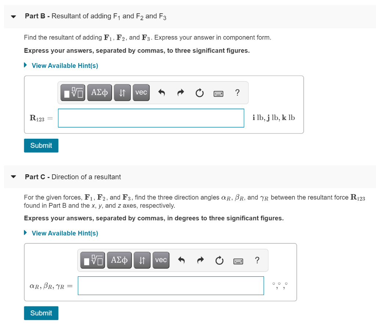Click the Part C - Direction header
The height and width of the screenshot is (331, 376).
[x=72, y=177]
